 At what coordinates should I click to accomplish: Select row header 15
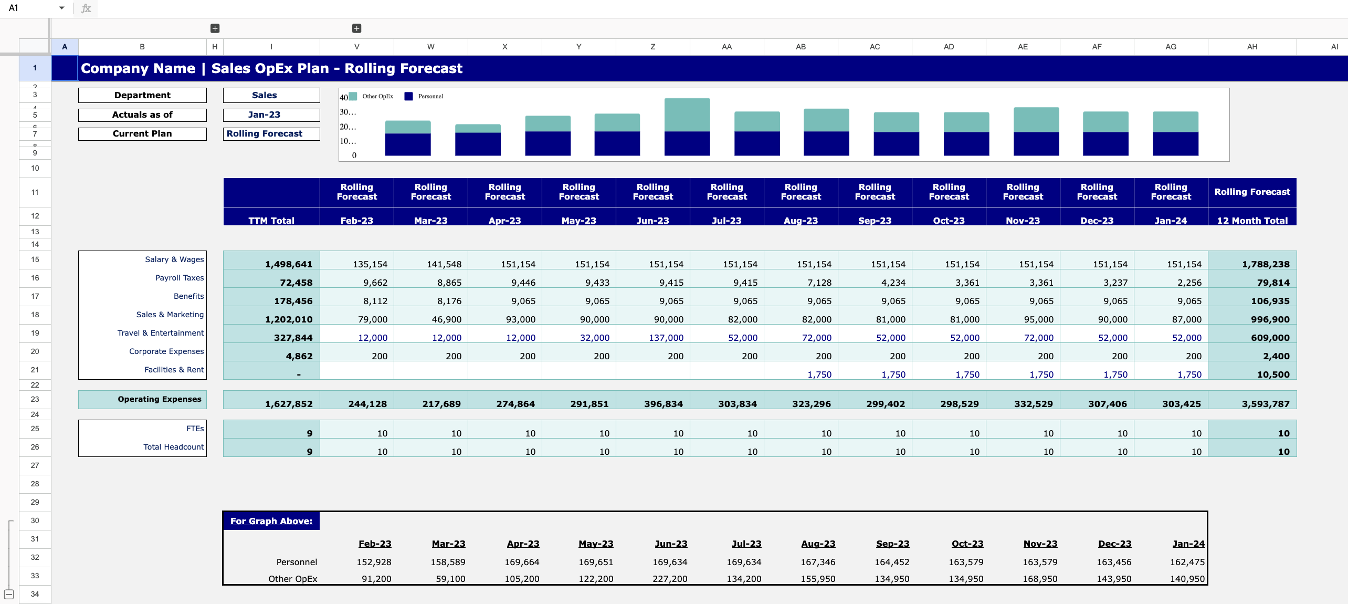pyautogui.click(x=35, y=259)
